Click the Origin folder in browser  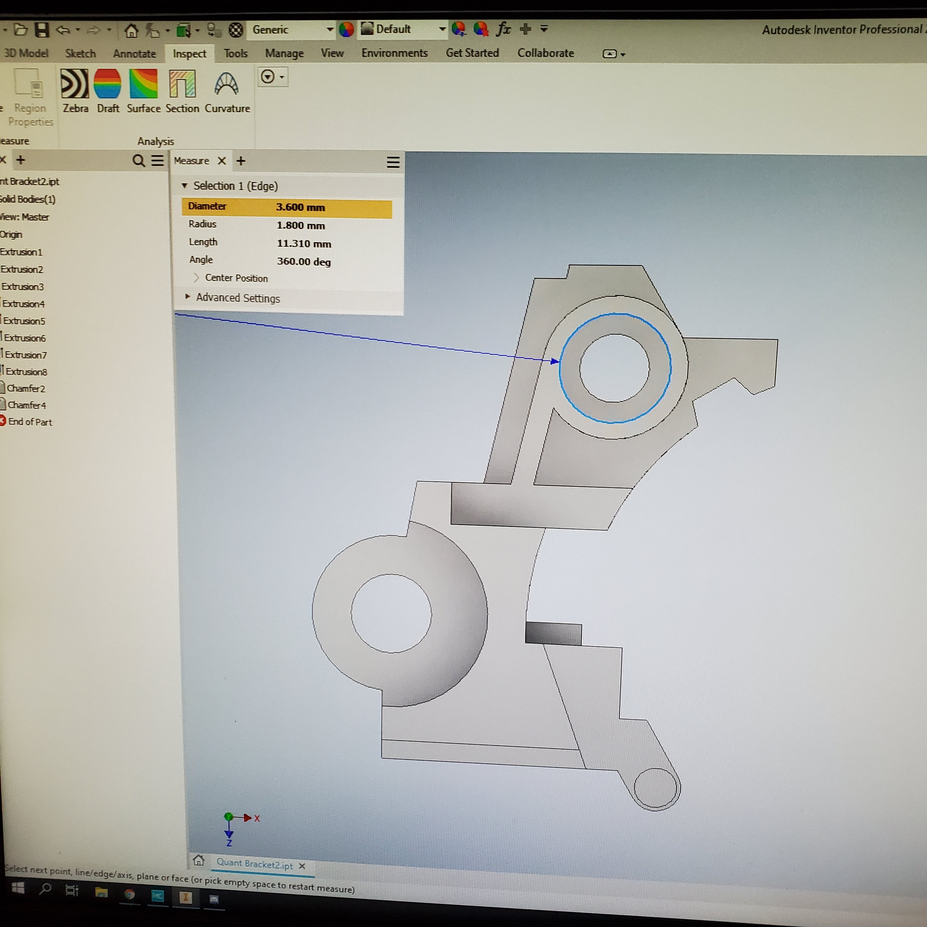point(10,235)
